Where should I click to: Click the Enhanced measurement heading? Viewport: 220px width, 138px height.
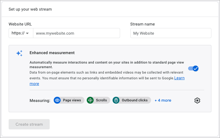point(52,53)
